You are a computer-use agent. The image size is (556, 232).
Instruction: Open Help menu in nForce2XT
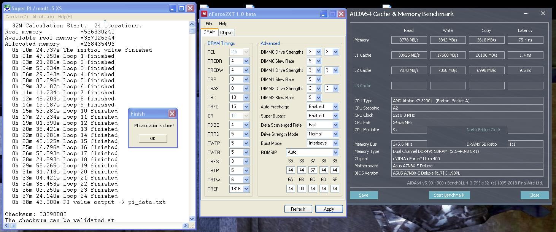223,24
